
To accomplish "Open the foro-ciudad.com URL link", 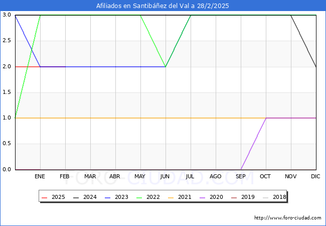I will tap(288, 218).
